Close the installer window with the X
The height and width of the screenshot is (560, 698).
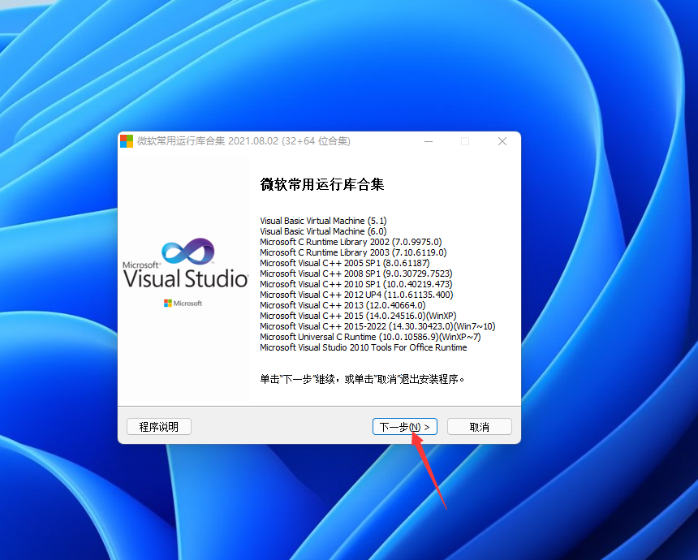[502, 141]
